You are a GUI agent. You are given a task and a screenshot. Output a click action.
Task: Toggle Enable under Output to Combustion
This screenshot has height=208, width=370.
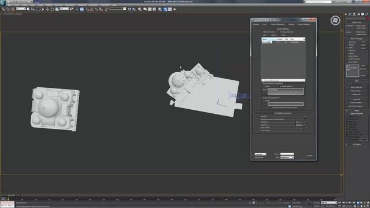pos(264,101)
